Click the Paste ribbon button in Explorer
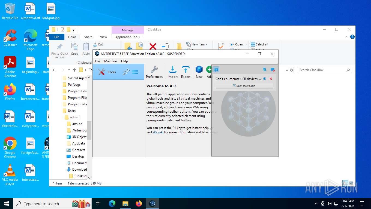This screenshot has width=371, height=209. (x=86, y=49)
